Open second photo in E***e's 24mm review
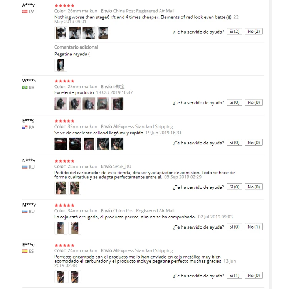 [x=75, y=277]
